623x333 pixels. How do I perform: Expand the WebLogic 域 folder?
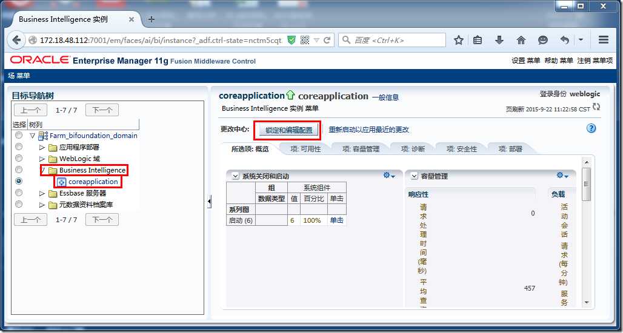(42, 159)
